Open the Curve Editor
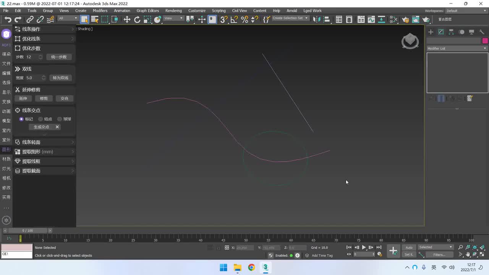Image resolution: width=489 pixels, height=275 pixels. click(371, 19)
